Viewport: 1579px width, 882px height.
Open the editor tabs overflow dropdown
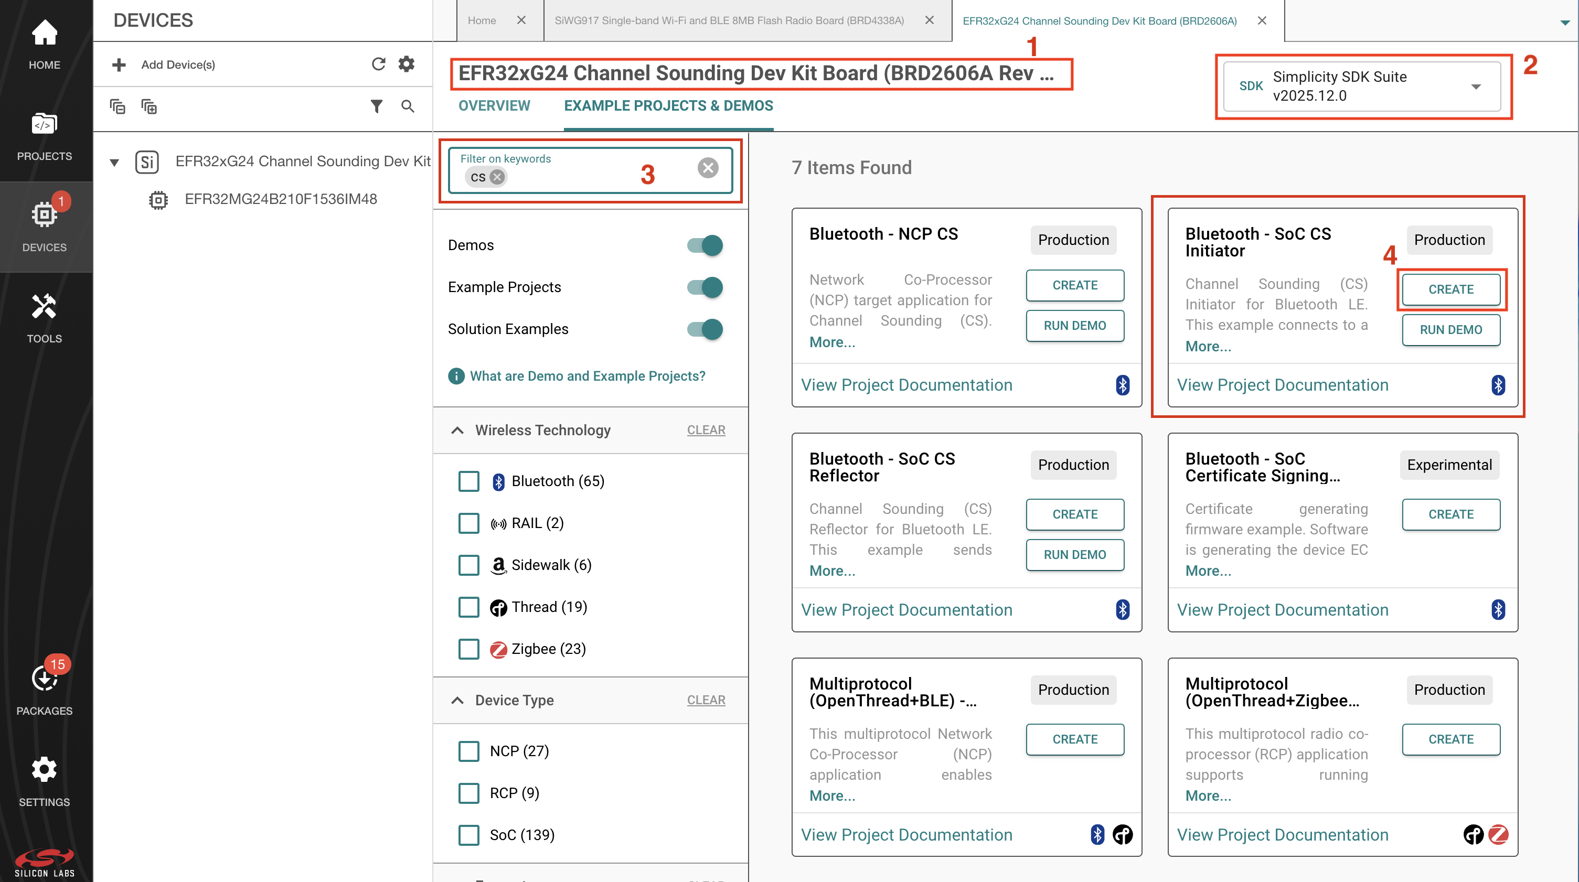[1565, 23]
